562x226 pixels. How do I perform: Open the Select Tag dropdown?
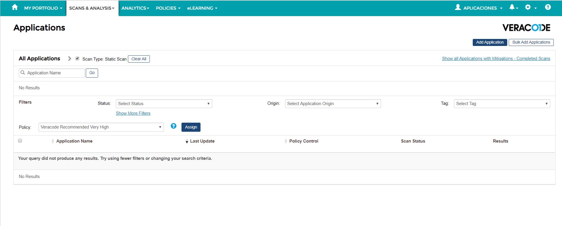[502, 104]
